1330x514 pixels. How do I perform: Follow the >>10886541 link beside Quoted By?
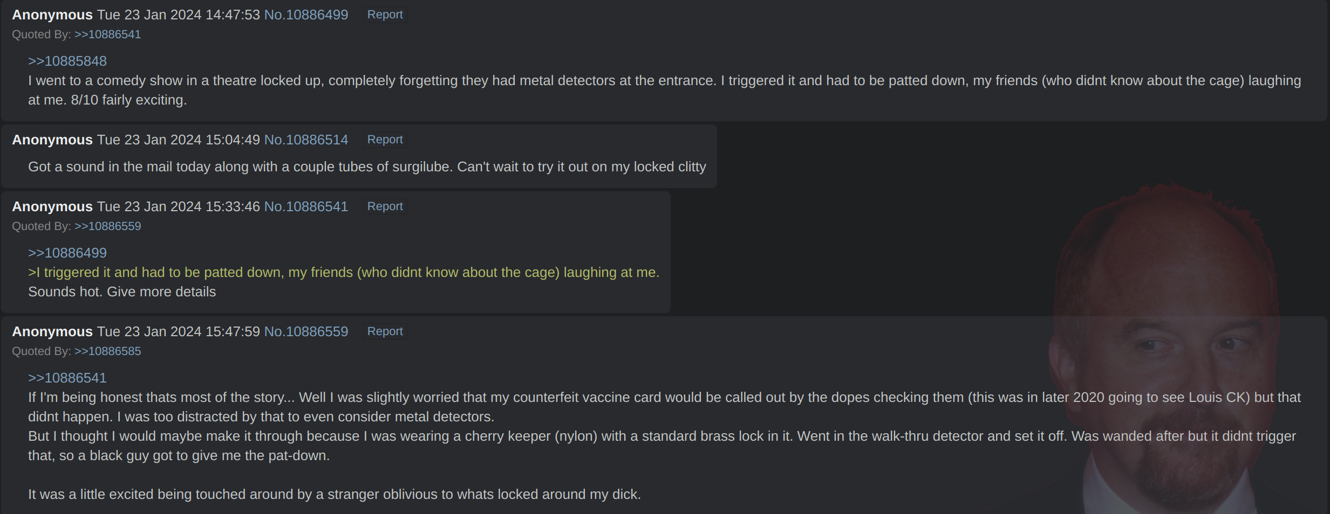107,34
